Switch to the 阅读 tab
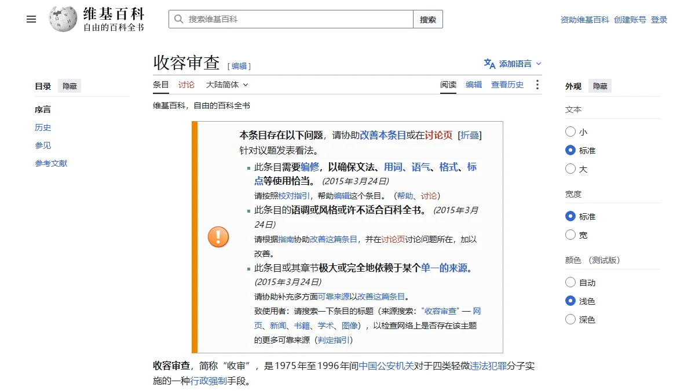 point(448,85)
